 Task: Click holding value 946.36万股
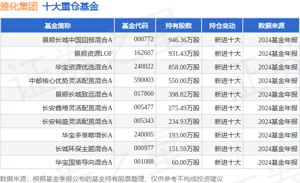click(x=184, y=40)
